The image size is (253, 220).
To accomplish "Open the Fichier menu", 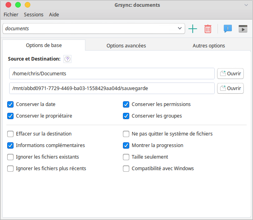I will pos(11,15).
